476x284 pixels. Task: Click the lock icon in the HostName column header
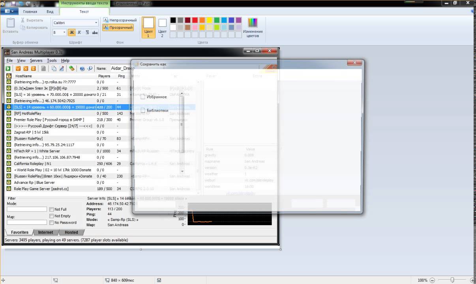tap(9, 76)
